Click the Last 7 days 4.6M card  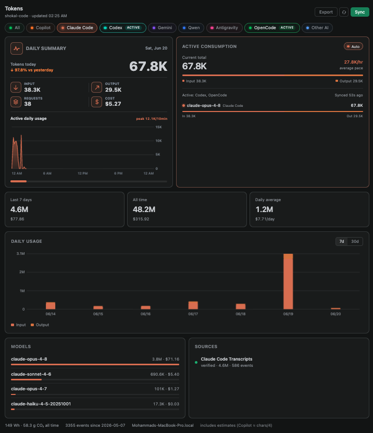coord(65,209)
